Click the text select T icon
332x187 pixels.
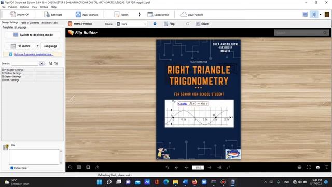click(x=327, y=167)
